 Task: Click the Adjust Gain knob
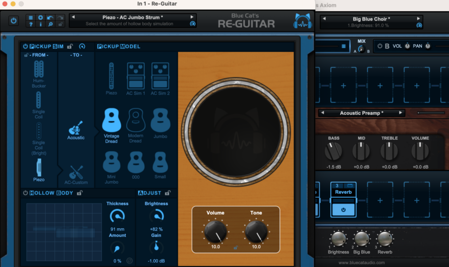click(x=156, y=247)
